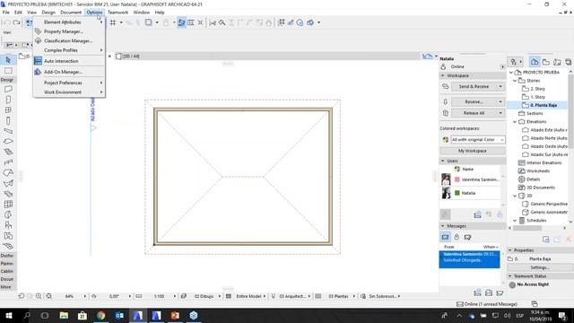Image resolution: width=574 pixels, height=323 pixels.
Task: Select the Arrow tool in the toolbox
Action: [8, 60]
